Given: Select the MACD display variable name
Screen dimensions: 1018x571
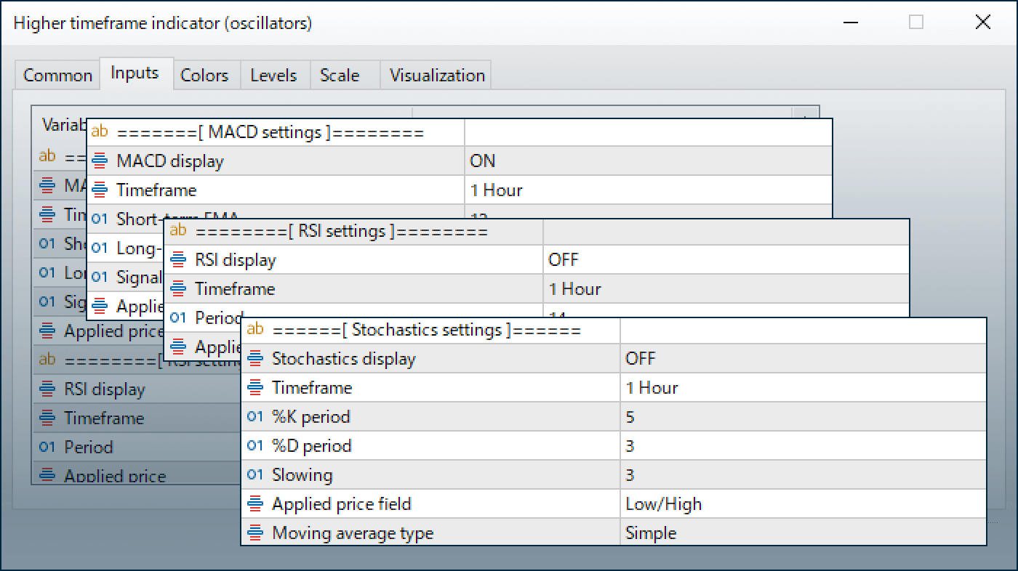Looking at the screenshot, I should 170,161.
